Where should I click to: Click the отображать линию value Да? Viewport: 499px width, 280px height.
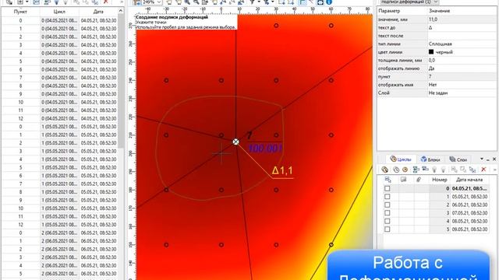462,68
